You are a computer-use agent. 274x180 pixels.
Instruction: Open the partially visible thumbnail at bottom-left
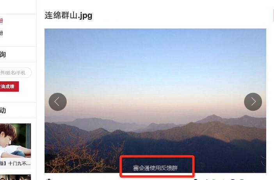coord(15,177)
